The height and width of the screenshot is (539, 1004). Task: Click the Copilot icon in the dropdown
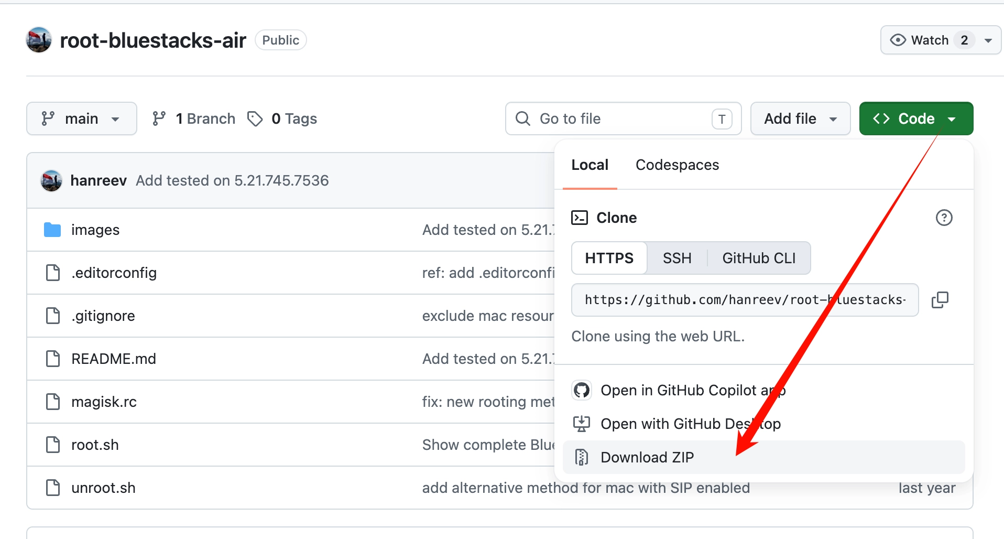coord(582,390)
